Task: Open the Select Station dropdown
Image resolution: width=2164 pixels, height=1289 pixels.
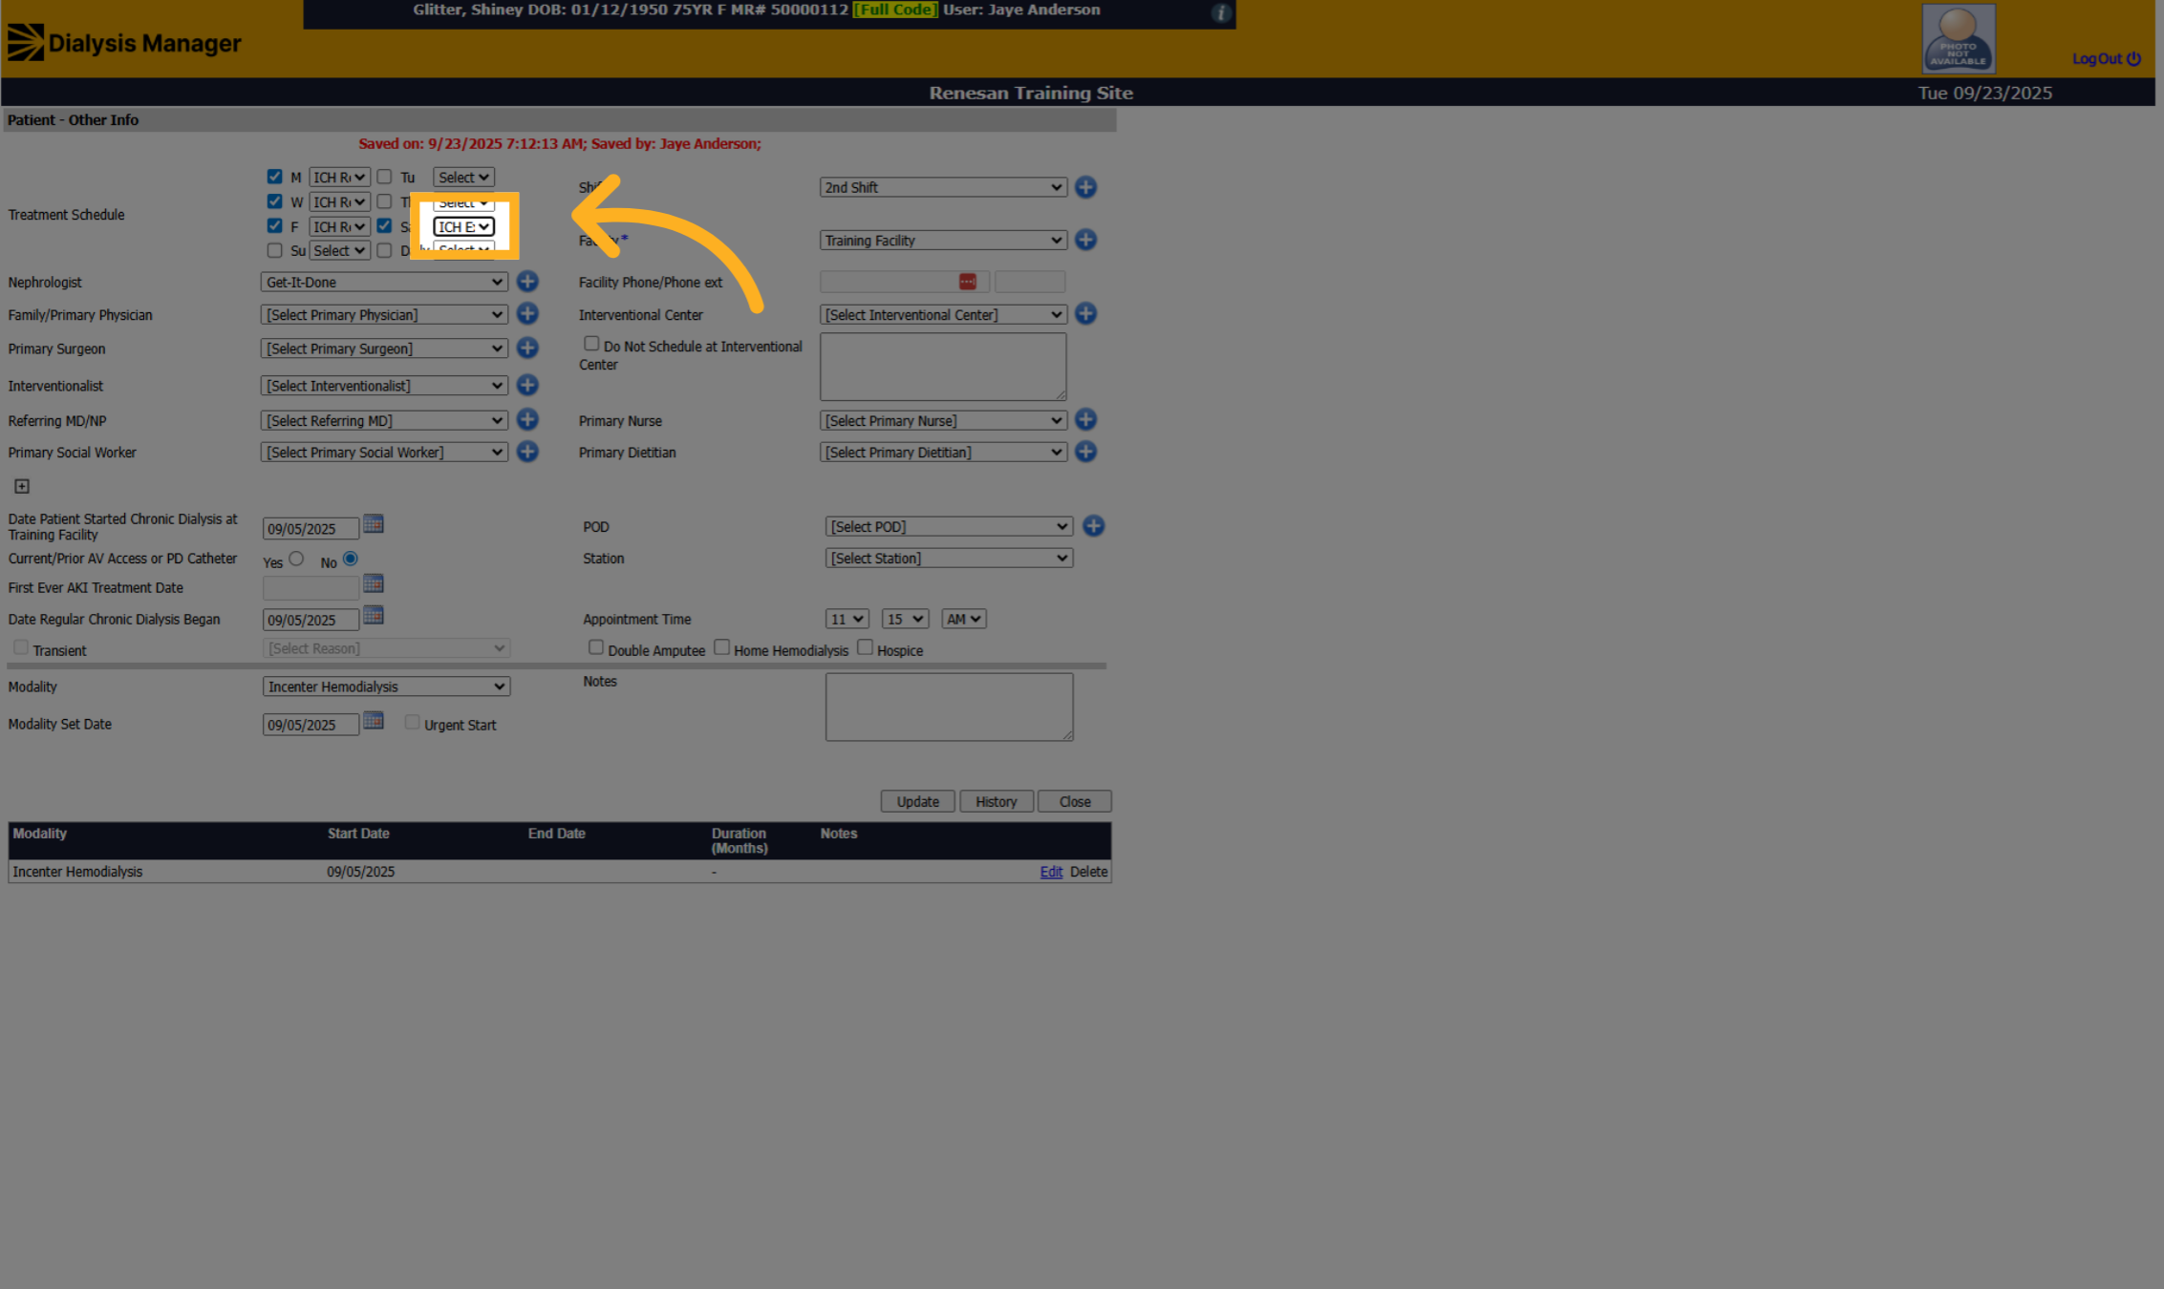Action: 949,559
